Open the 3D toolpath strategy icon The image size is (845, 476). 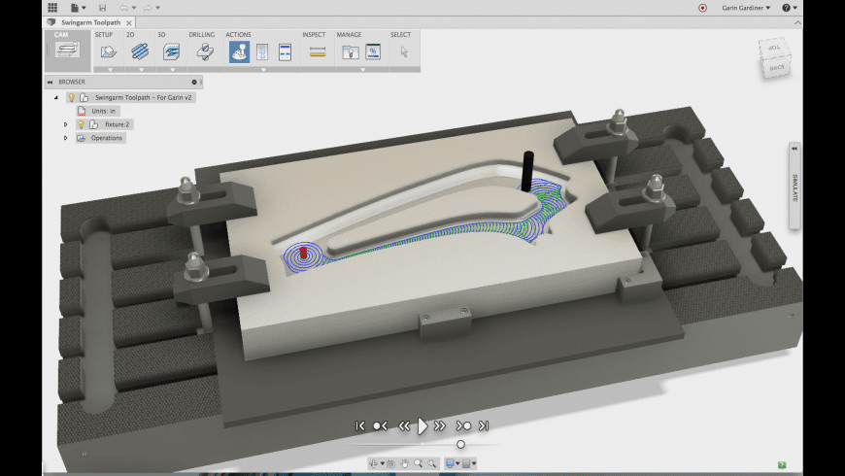[172, 52]
